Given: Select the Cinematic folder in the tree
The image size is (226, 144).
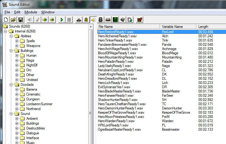Looking at the screenshot, I should tap(33, 94).
